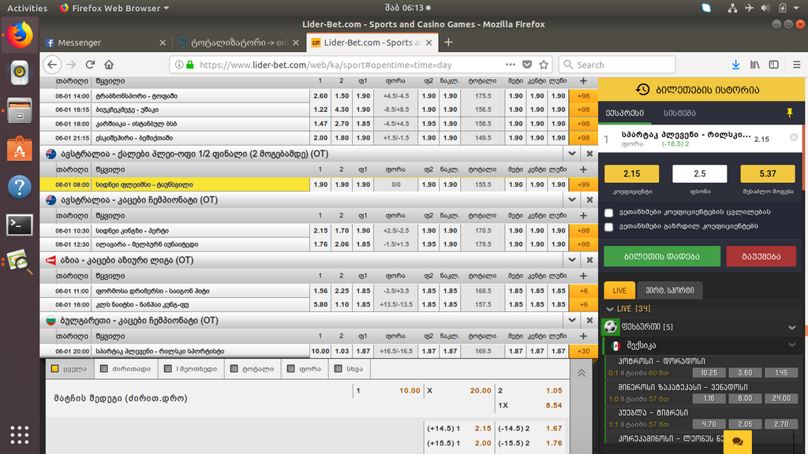Select the virtual sports tab
This screenshot has height=454, width=808.
click(x=669, y=290)
